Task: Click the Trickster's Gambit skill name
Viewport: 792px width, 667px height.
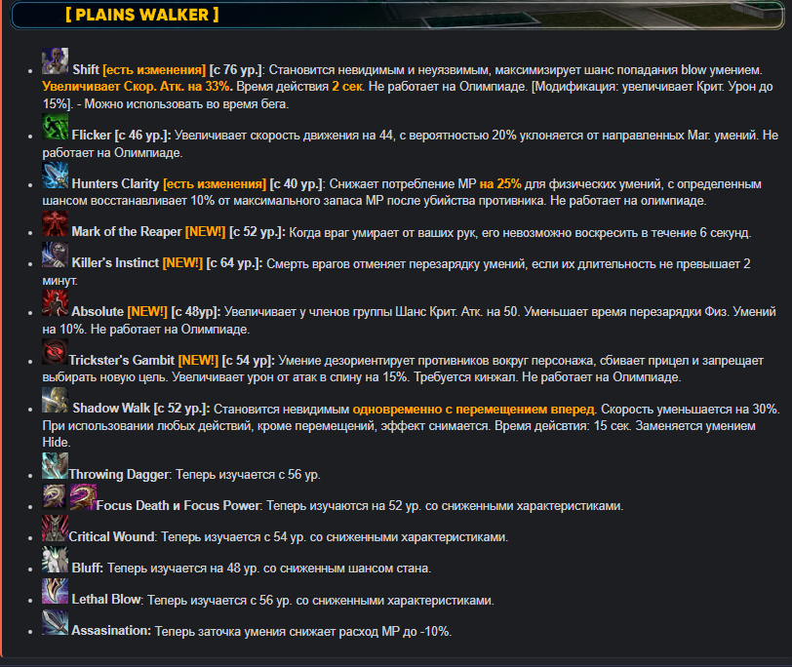Action: click(122, 361)
